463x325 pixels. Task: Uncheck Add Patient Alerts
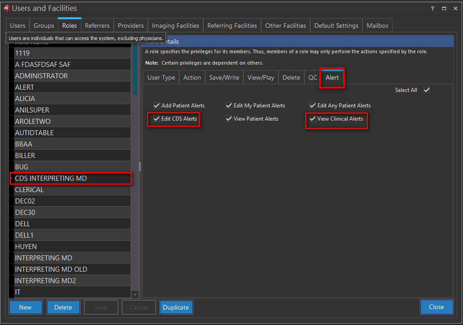point(156,105)
